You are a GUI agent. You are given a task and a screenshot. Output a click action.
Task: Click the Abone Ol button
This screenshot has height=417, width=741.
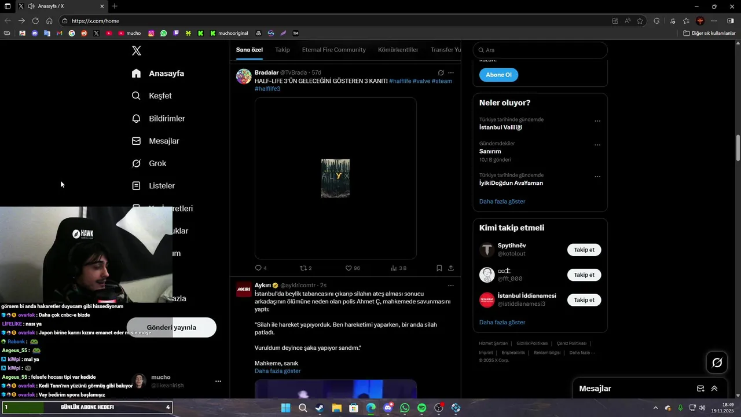(498, 75)
